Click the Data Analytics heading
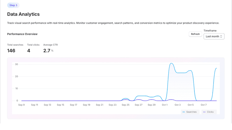Viewport: 232px width, 130px height. 23,14
